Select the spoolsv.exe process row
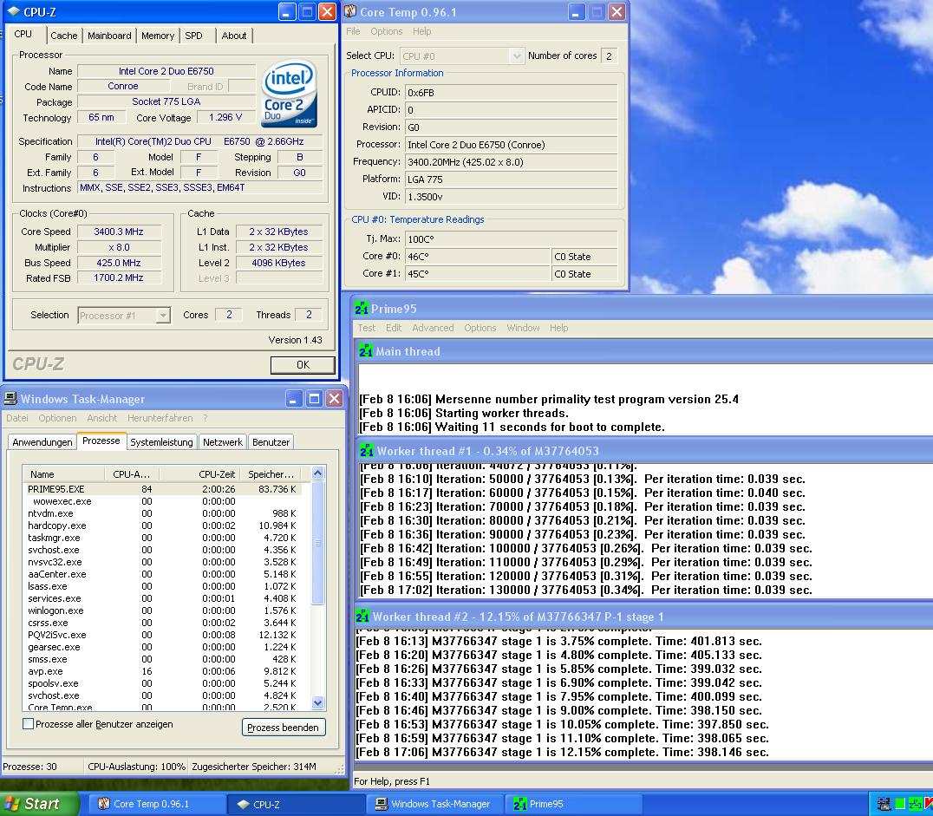933x816 pixels. (162, 683)
